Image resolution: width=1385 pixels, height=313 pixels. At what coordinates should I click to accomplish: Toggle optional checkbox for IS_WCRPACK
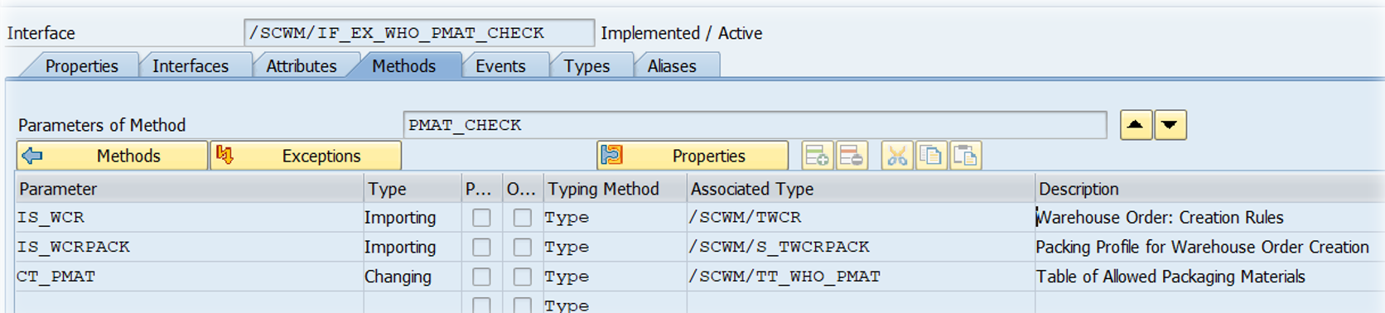522,247
